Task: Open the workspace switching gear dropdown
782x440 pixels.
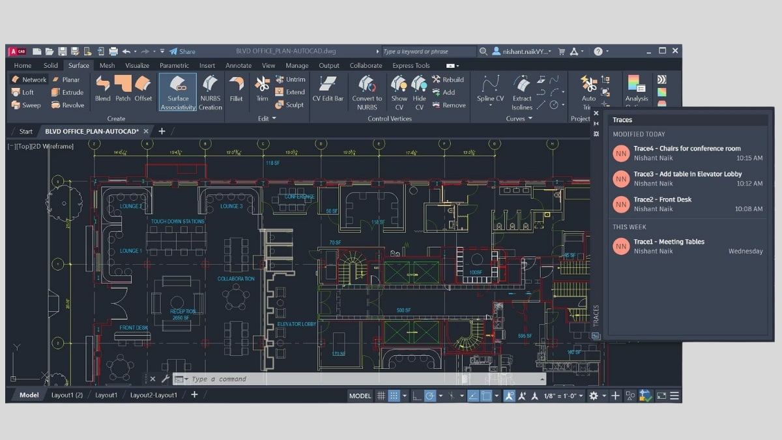Action: pos(604,396)
